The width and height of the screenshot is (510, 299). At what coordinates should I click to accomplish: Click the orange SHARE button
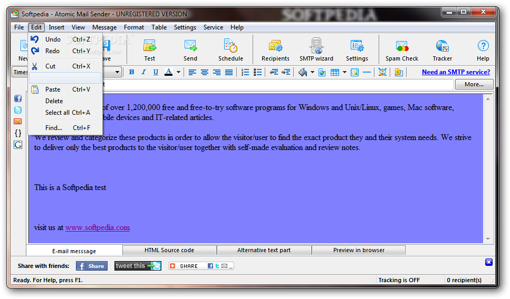[x=201, y=266]
